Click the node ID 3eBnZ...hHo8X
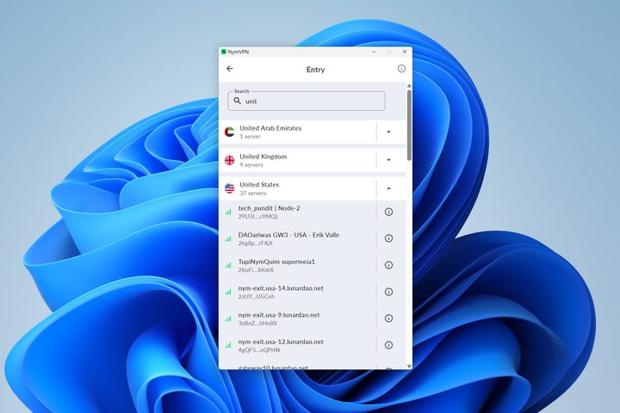The width and height of the screenshot is (620, 413). point(257,324)
